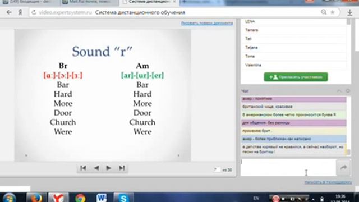Open Word from the taskbar
Image resolution: width=359 pixels, height=202 pixels.
pos(102,198)
